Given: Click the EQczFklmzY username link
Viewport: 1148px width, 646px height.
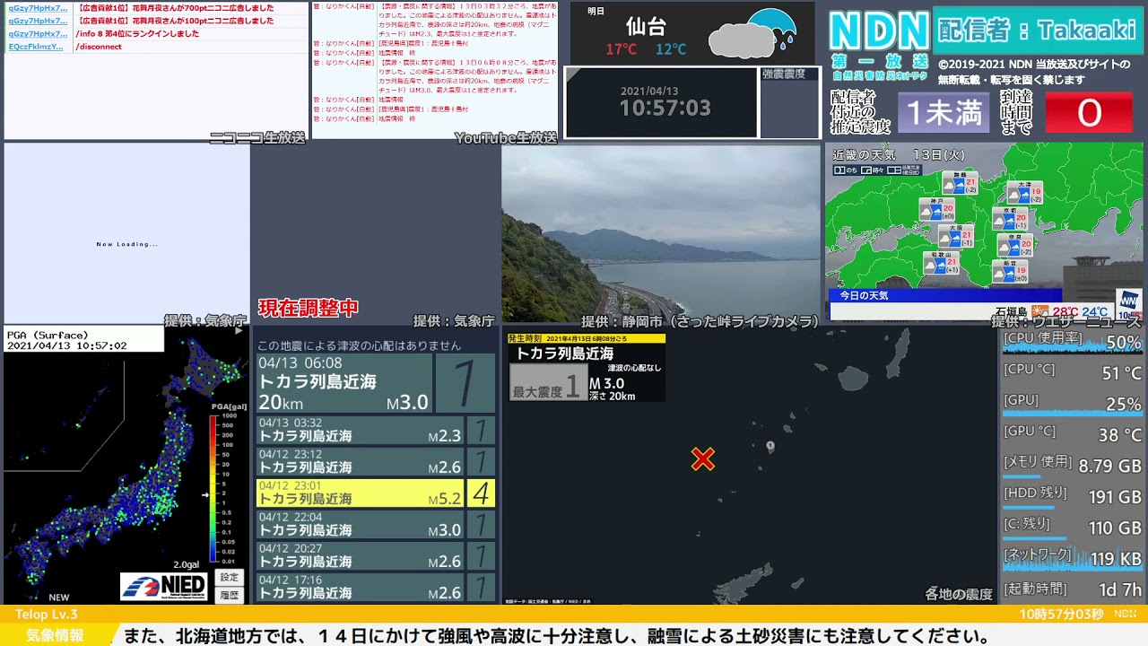Looking at the screenshot, I should coord(36,47).
